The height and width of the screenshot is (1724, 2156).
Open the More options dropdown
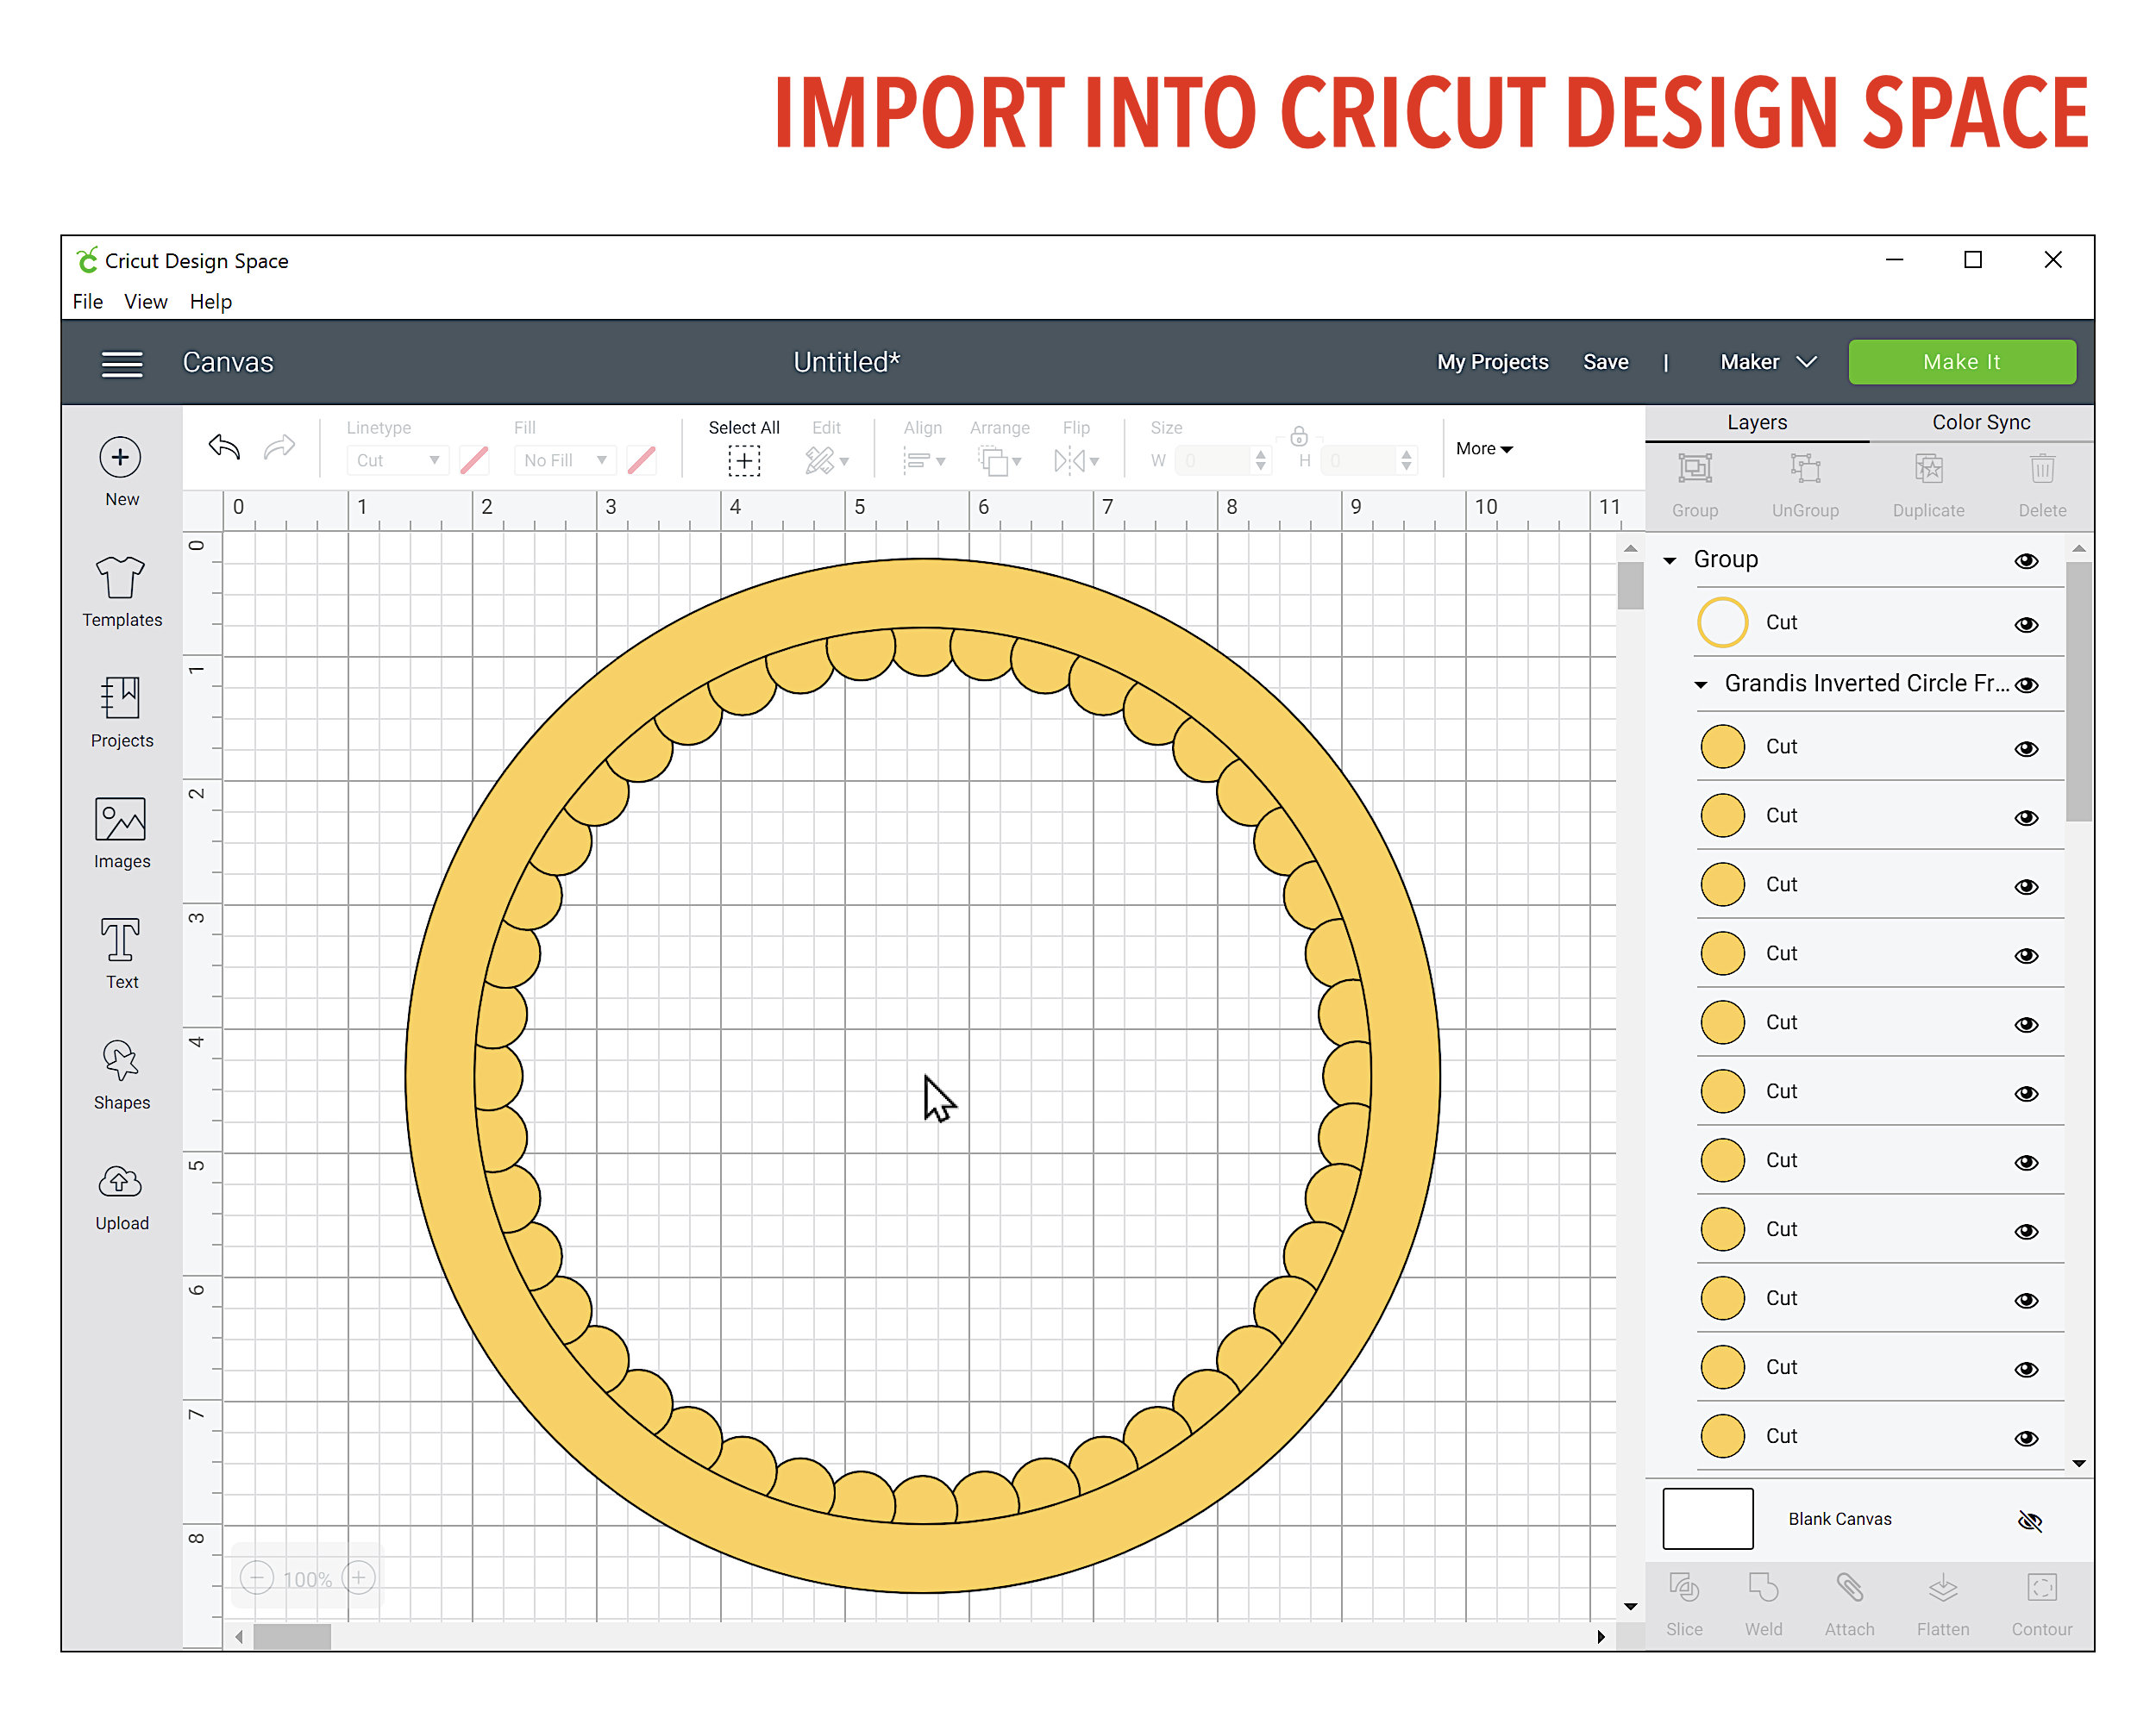pos(1484,447)
